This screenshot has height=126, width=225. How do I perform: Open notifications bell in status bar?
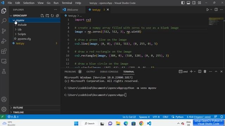222,117
